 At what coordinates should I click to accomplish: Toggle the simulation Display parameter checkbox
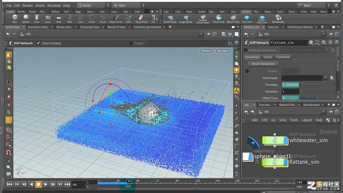tap(247, 71)
